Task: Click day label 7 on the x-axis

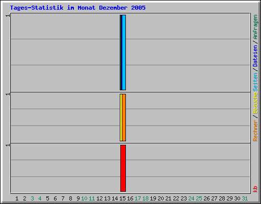Action: pyautogui.click(x=63, y=198)
